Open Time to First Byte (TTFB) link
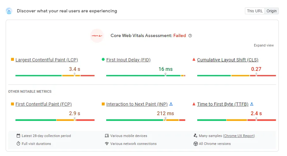The height and width of the screenshot is (156, 287). (223, 104)
